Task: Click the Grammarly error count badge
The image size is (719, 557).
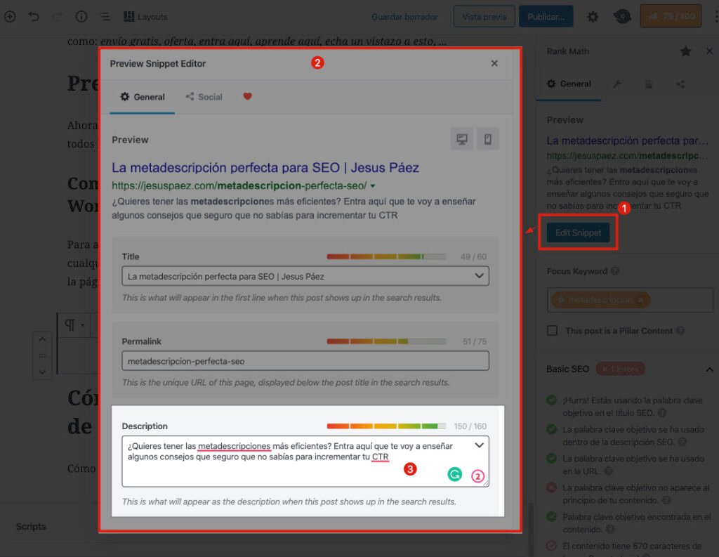Action: click(477, 476)
